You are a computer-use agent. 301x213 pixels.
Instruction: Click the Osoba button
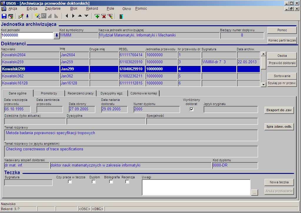(x=282, y=56)
